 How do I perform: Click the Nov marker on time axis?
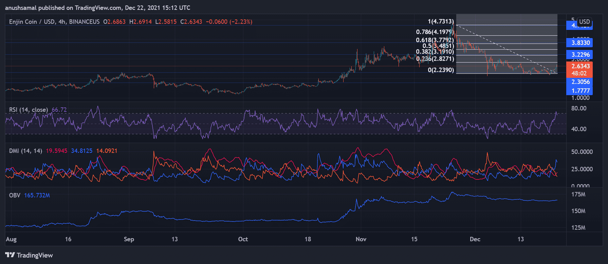[x=361, y=239]
